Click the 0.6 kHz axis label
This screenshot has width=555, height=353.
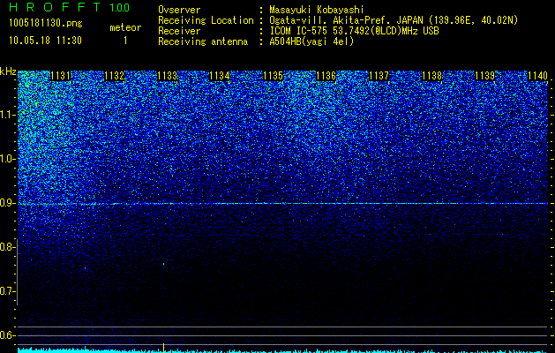click(x=8, y=335)
